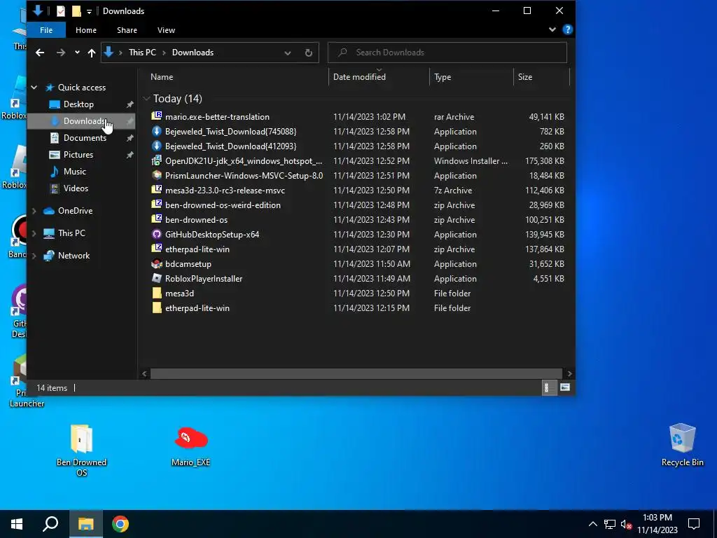717x538 pixels.
Task: Open taskbar search magnifier
Action: coord(50,524)
